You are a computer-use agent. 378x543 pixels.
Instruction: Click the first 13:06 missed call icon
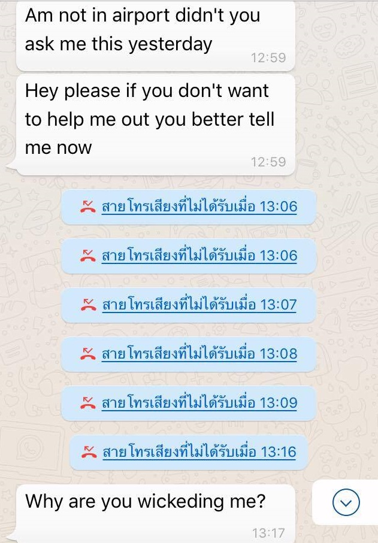tap(88, 207)
